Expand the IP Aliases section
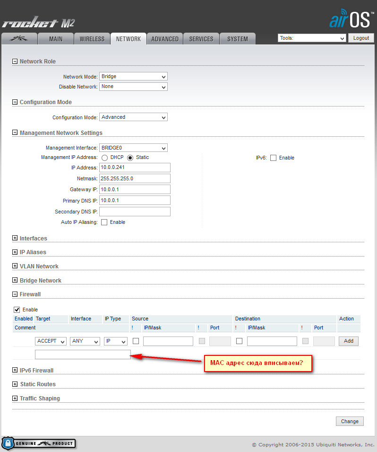The height and width of the screenshot is (452, 377). 15,252
